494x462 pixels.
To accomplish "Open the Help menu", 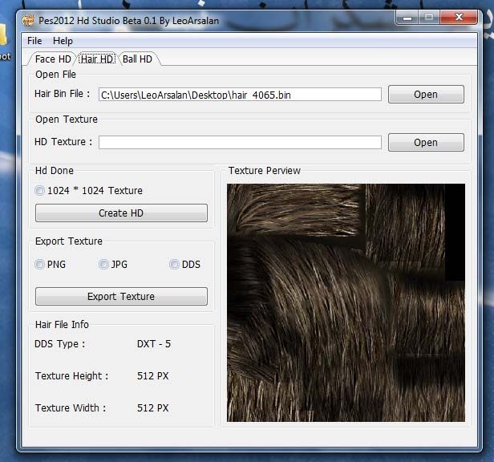I will point(63,41).
